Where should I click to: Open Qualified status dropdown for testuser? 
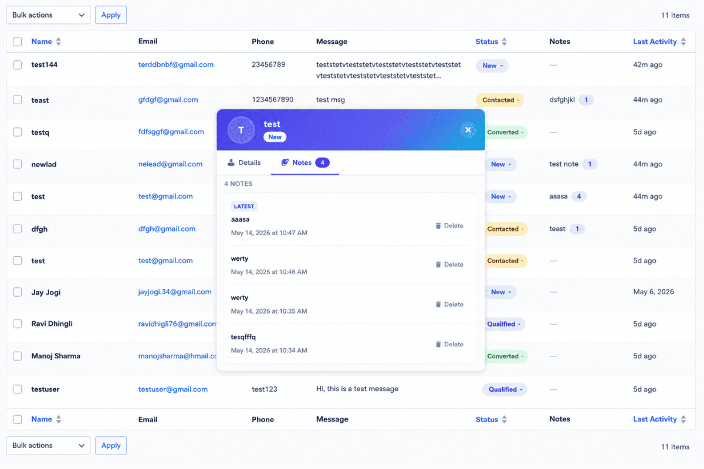tap(505, 389)
